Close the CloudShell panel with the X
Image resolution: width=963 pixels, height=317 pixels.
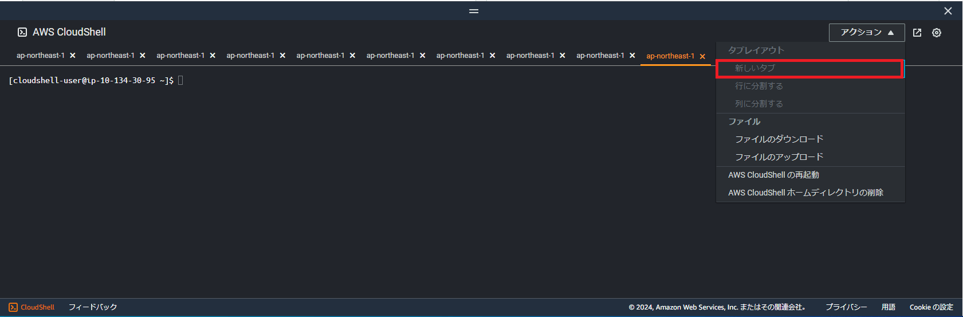click(x=948, y=11)
